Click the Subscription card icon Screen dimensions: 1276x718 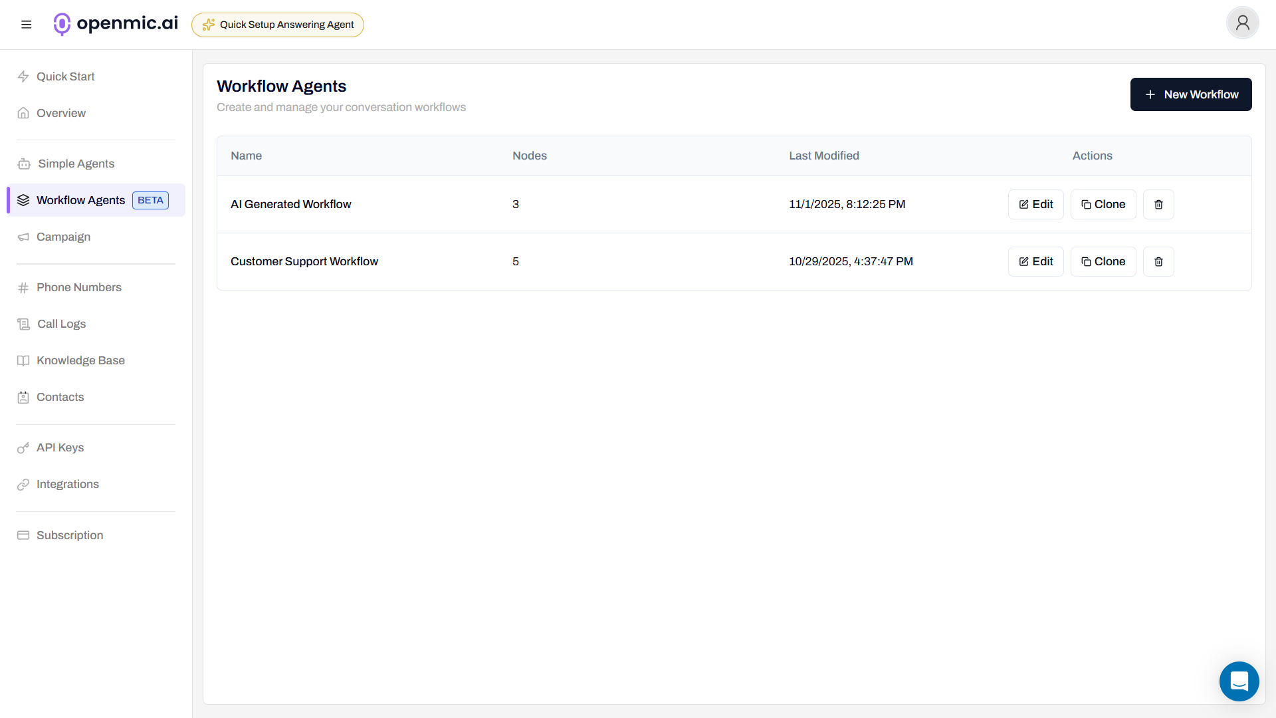(23, 535)
